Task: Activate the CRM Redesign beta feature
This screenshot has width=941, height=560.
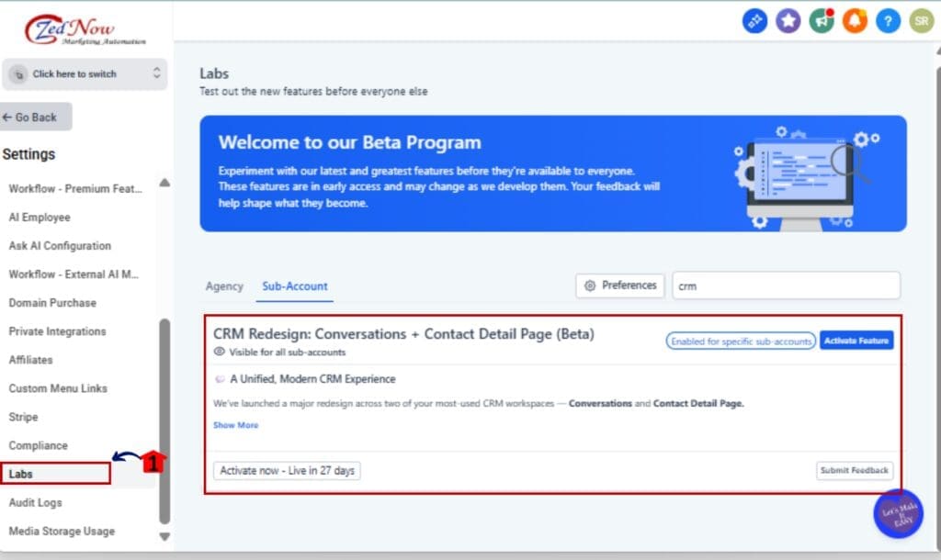Action: (x=856, y=340)
